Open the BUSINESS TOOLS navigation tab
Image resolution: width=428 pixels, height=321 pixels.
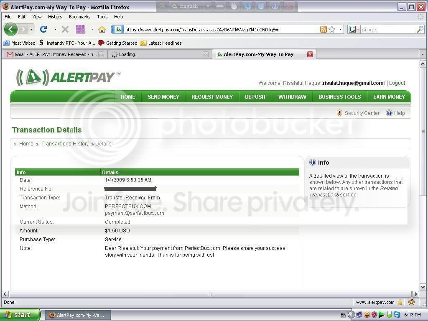pyautogui.click(x=339, y=97)
